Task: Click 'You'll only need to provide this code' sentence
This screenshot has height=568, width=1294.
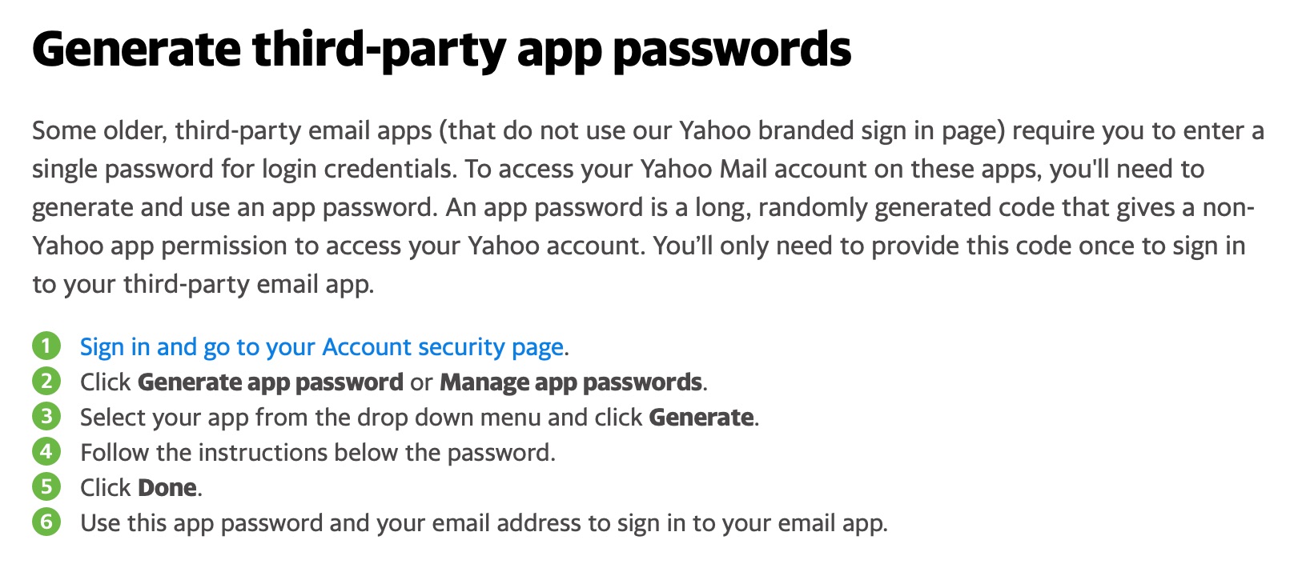Action: tap(949, 246)
